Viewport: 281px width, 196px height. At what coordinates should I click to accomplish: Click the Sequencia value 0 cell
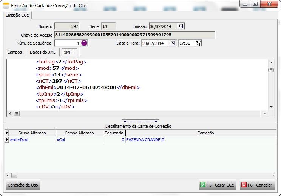114,140
